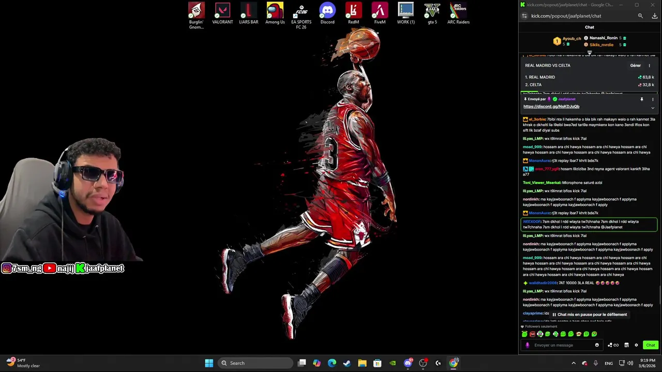The width and height of the screenshot is (662, 372).
Task: Collapse the pinned message with the chevron
Action: 653,108
